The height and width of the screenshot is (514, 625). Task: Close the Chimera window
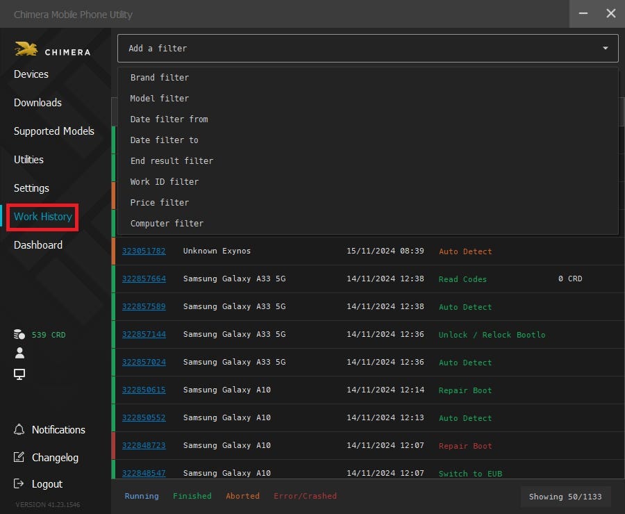tap(611, 14)
